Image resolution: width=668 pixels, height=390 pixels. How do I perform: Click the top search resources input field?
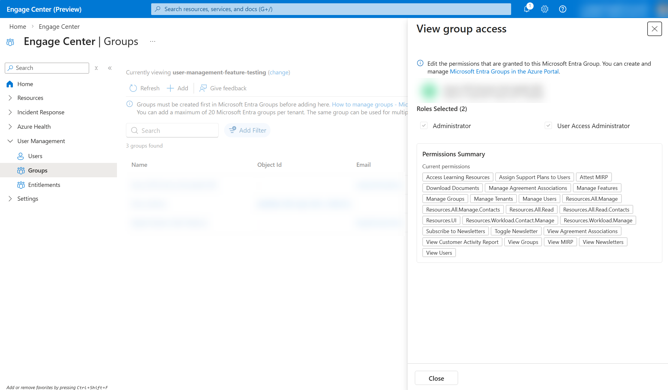pyautogui.click(x=331, y=9)
